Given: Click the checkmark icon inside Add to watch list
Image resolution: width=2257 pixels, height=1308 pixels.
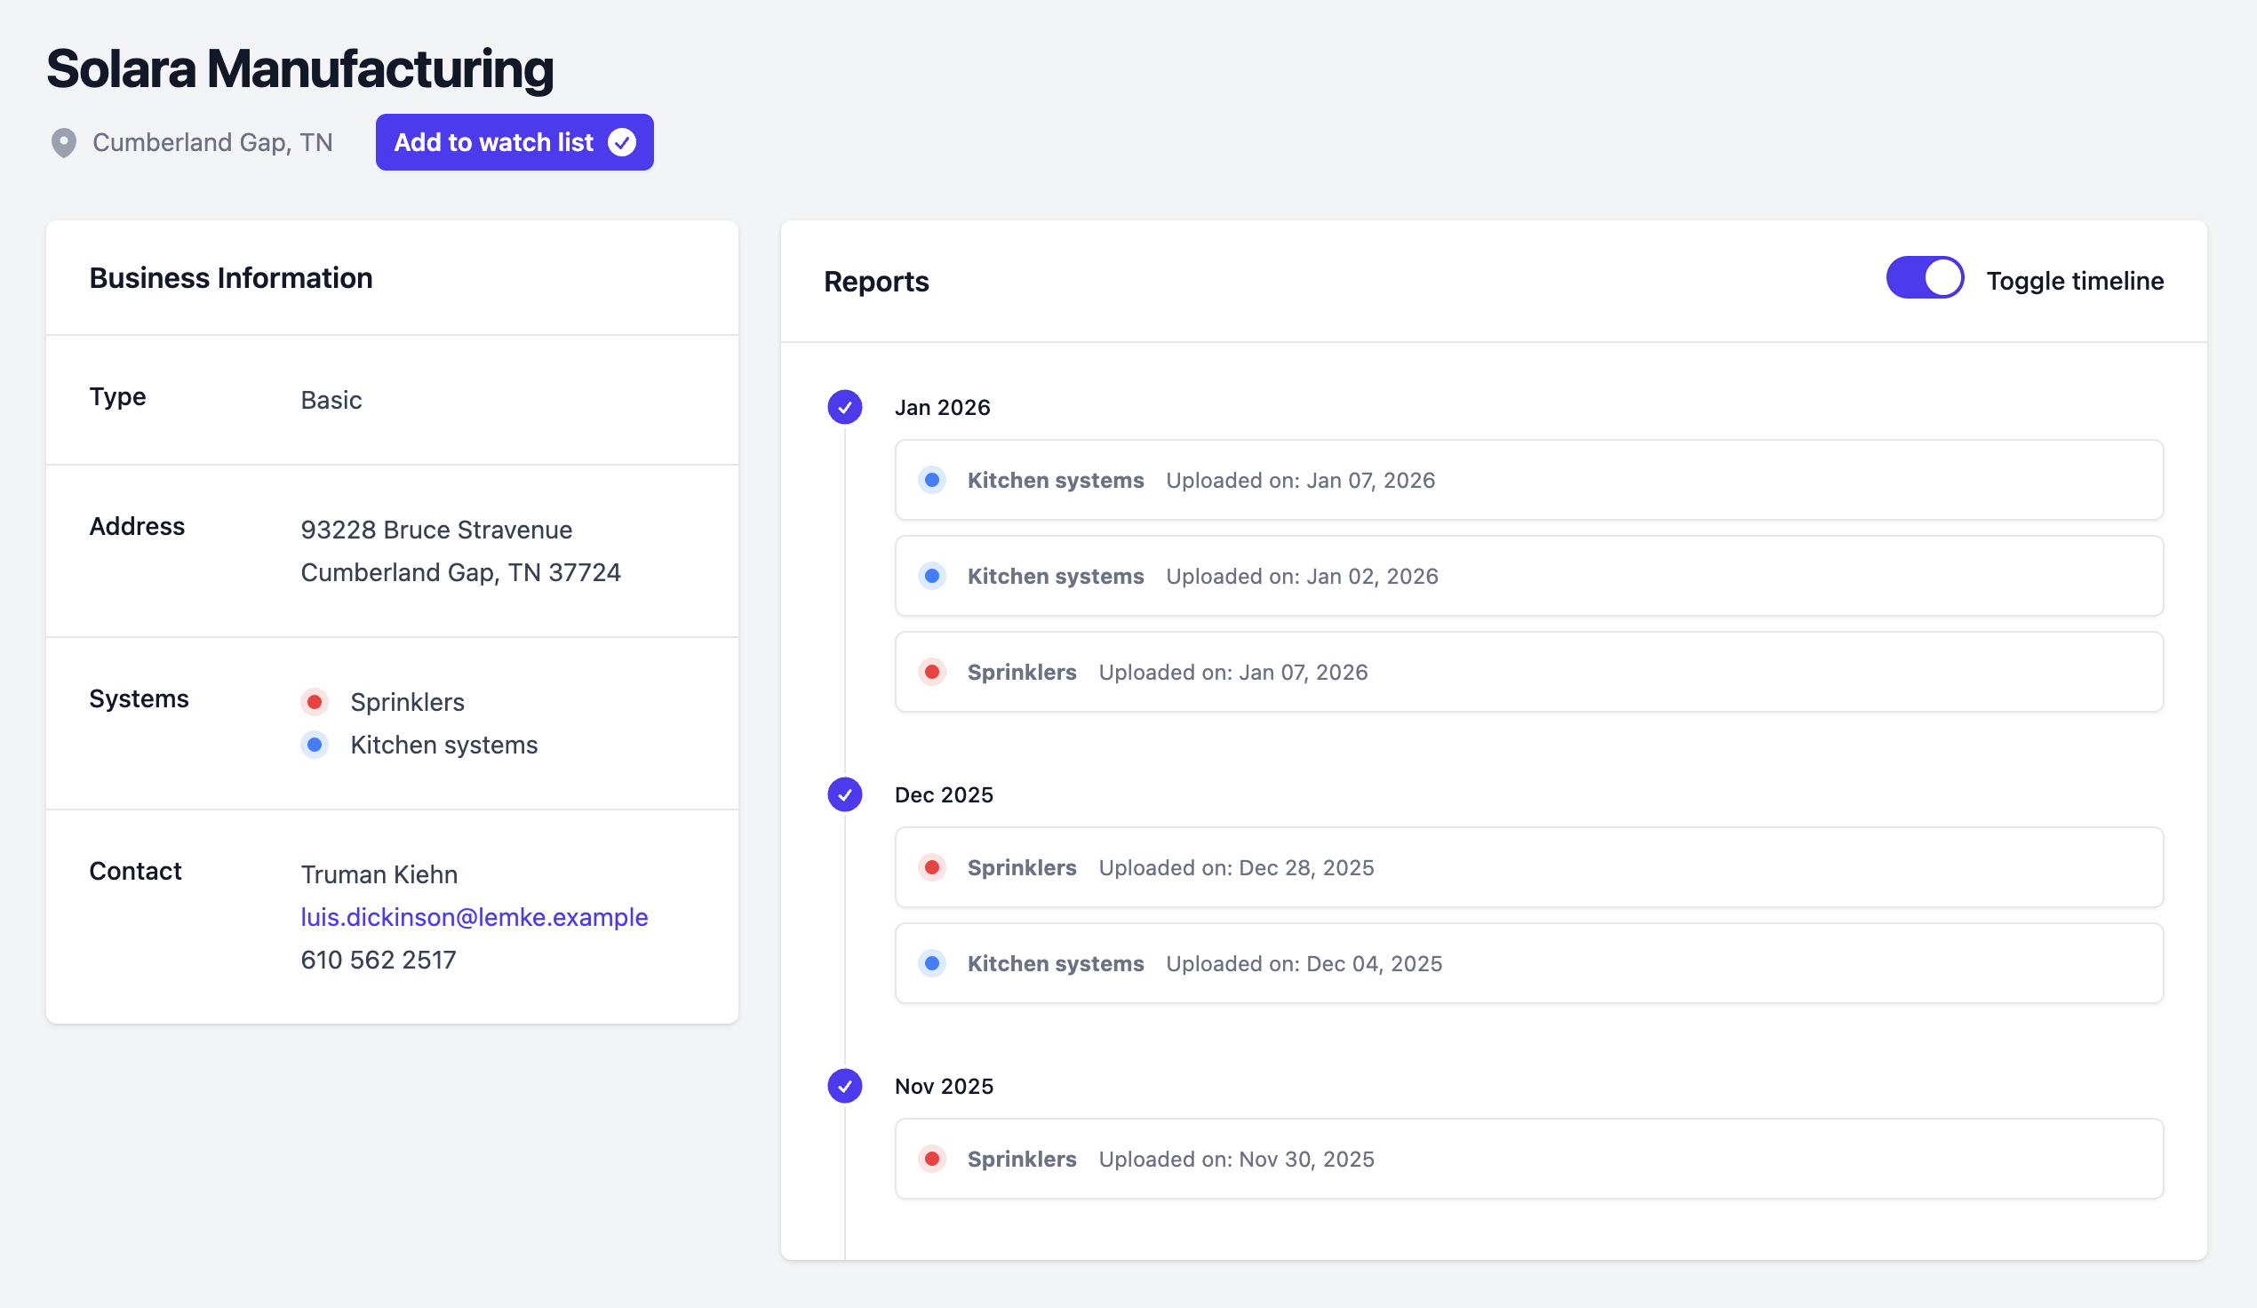Looking at the screenshot, I should [x=623, y=141].
